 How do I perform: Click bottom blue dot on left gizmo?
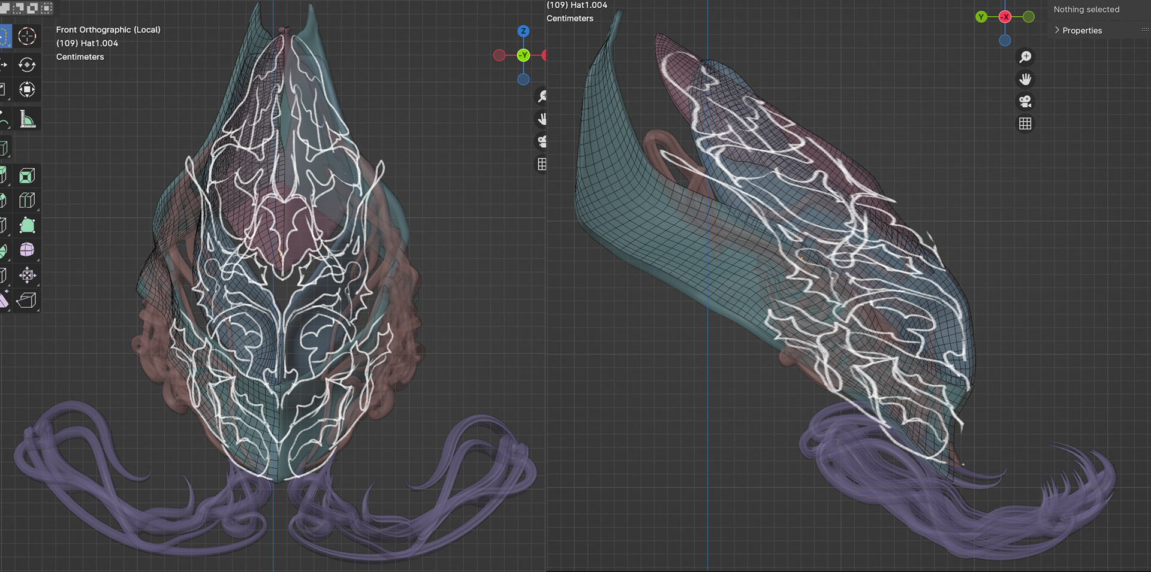pyautogui.click(x=523, y=79)
